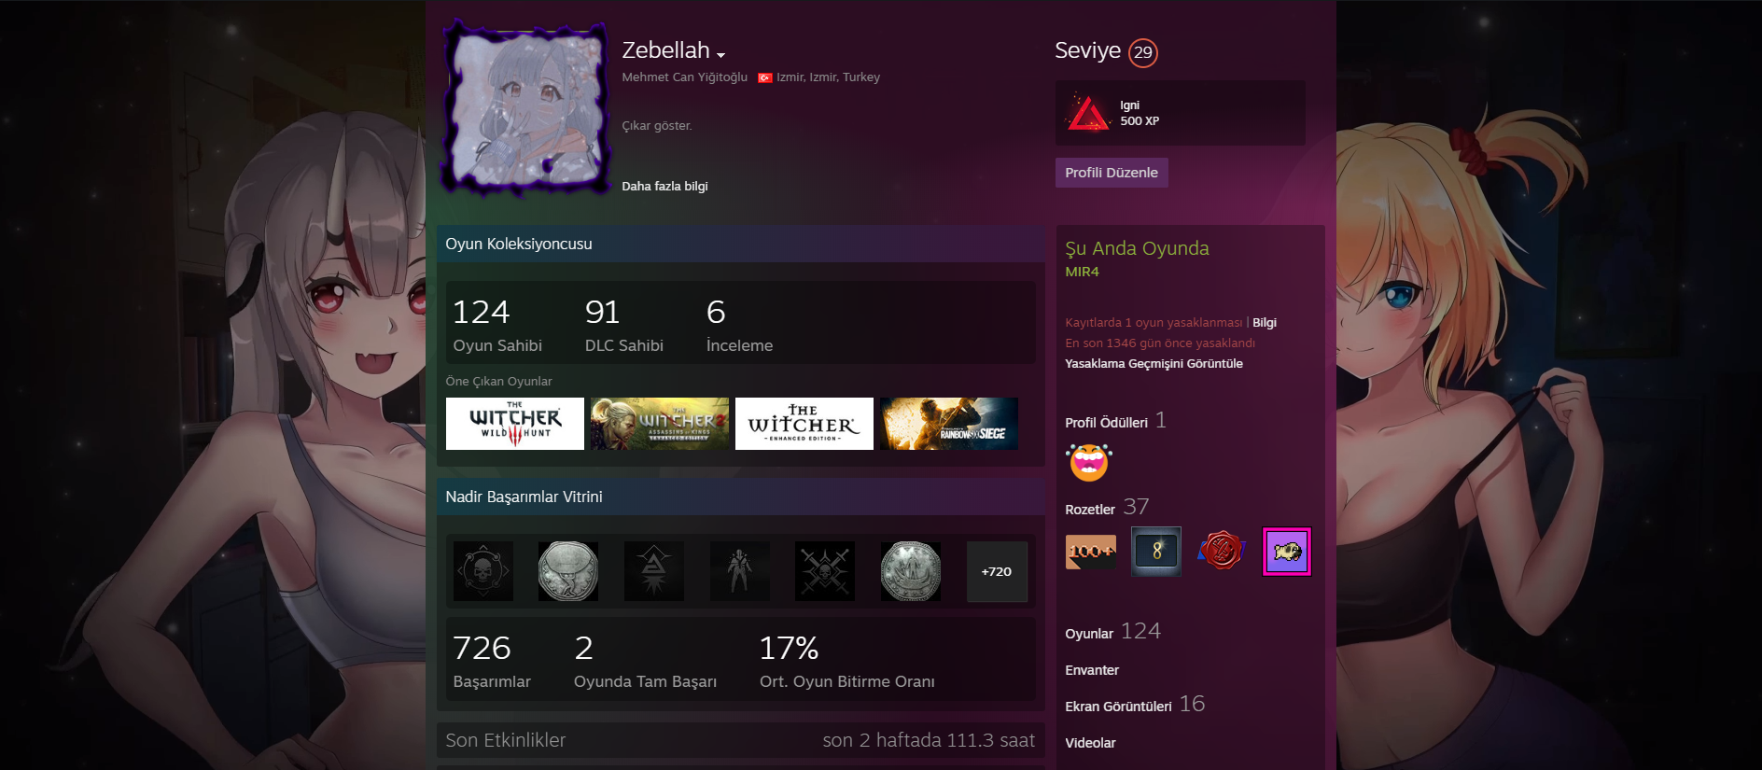Open the Igni badge icon
The height and width of the screenshot is (770, 1762).
point(1087,112)
